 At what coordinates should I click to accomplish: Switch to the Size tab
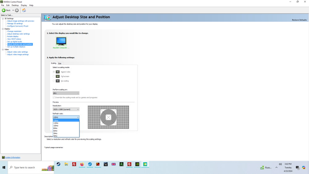60,63
